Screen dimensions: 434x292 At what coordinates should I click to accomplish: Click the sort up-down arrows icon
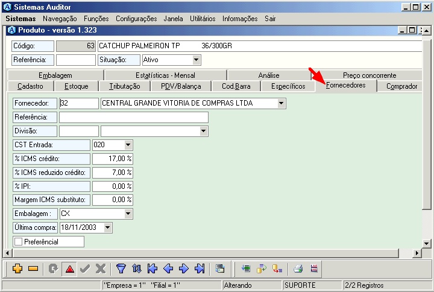137,268
